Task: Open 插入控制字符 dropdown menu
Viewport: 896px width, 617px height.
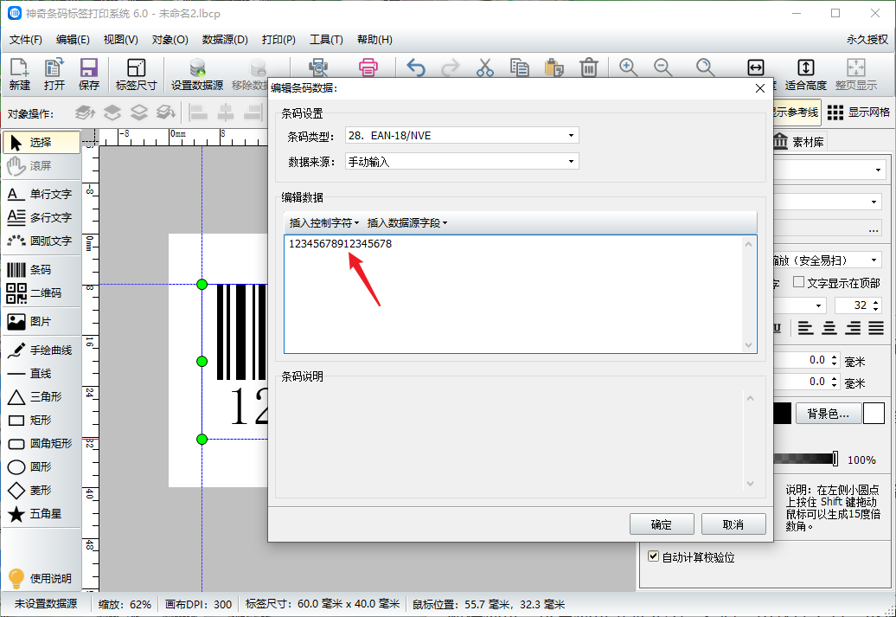Action: pos(323,222)
